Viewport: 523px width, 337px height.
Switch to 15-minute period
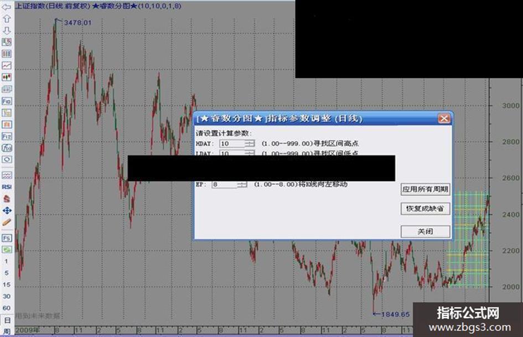[x=6, y=284]
